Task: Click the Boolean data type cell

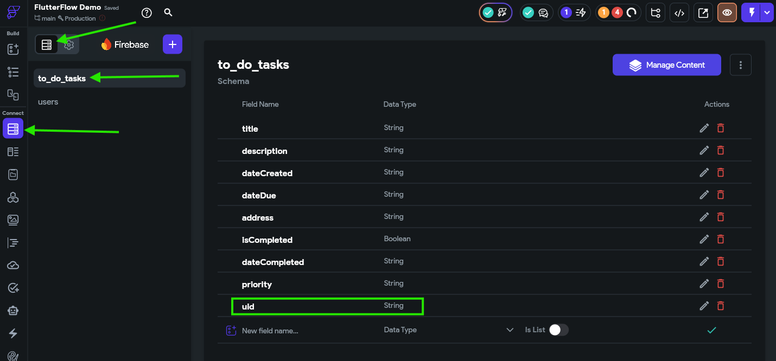Action: tap(397, 238)
